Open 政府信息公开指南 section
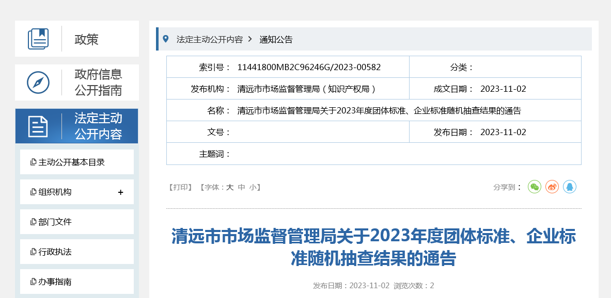 pyautogui.click(x=98, y=82)
